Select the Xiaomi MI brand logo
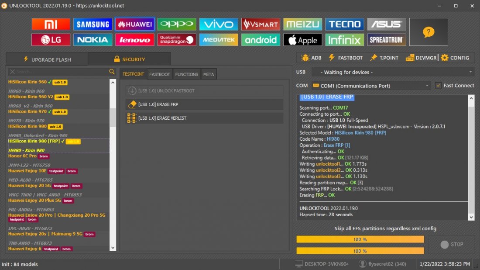The height and width of the screenshot is (270, 480). click(51, 24)
